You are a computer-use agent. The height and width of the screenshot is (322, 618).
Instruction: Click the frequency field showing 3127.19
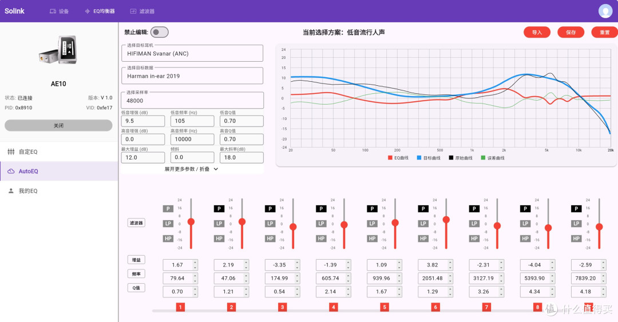486,279
